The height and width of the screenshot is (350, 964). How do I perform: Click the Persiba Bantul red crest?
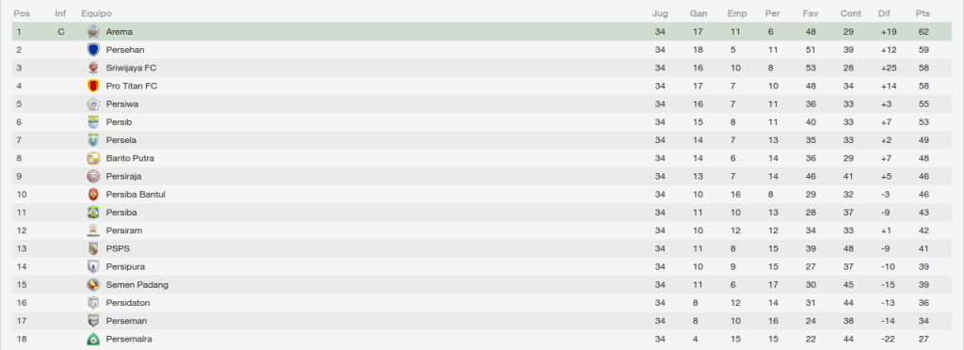click(x=93, y=195)
